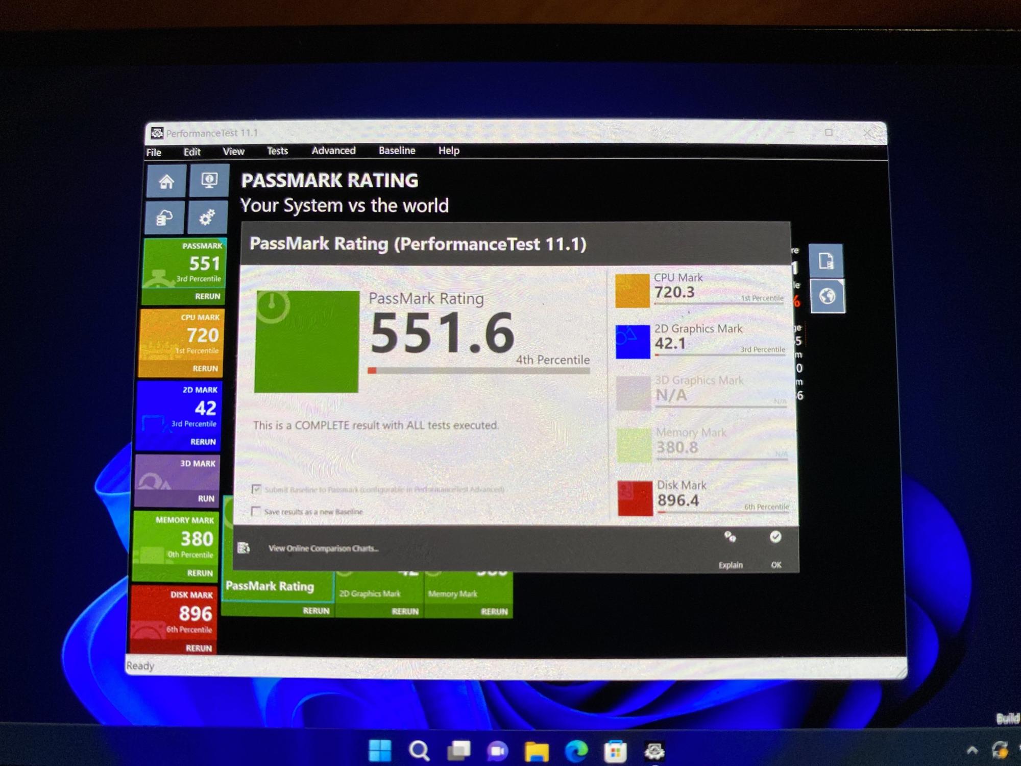Open the File menu
The width and height of the screenshot is (1021, 766).
click(154, 152)
